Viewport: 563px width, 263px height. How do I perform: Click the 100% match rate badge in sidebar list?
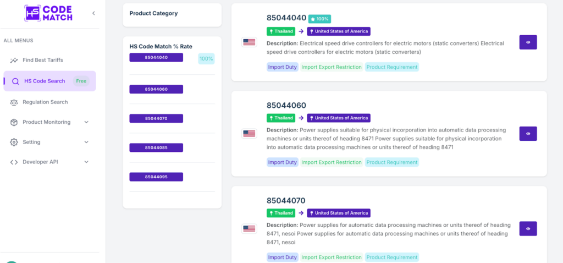coord(206,58)
